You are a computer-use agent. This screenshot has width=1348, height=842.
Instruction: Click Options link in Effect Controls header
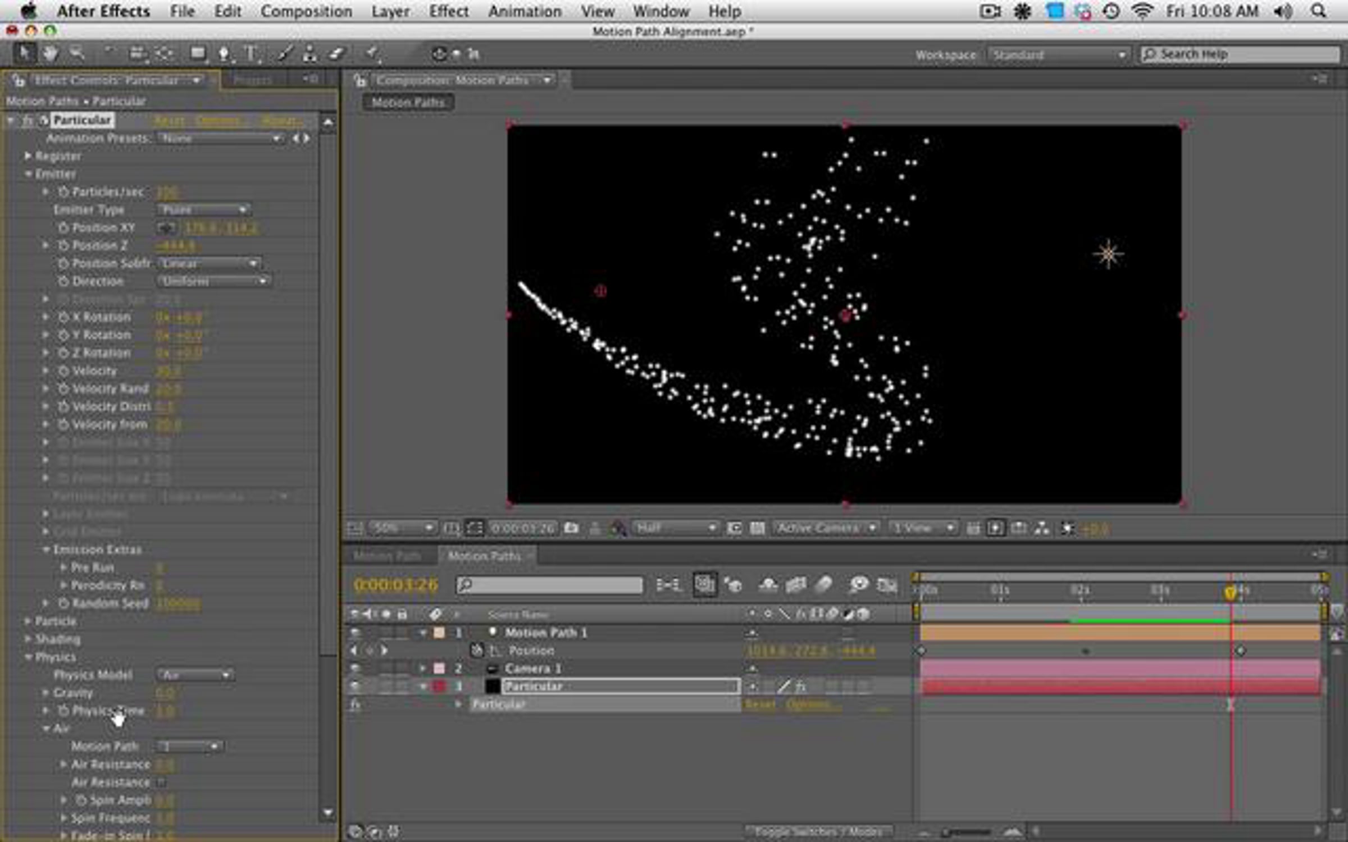pos(218,120)
